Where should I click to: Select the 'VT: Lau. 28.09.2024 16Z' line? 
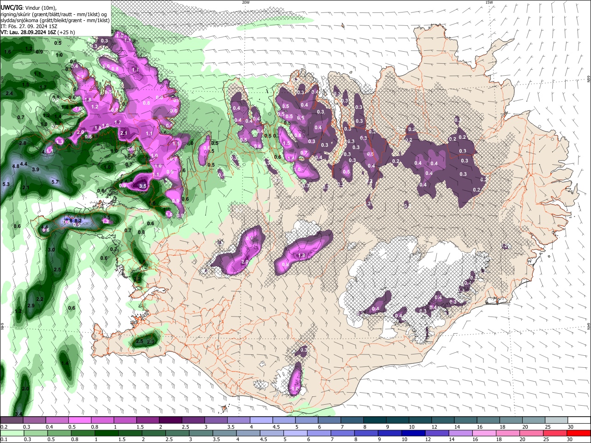[29, 32]
